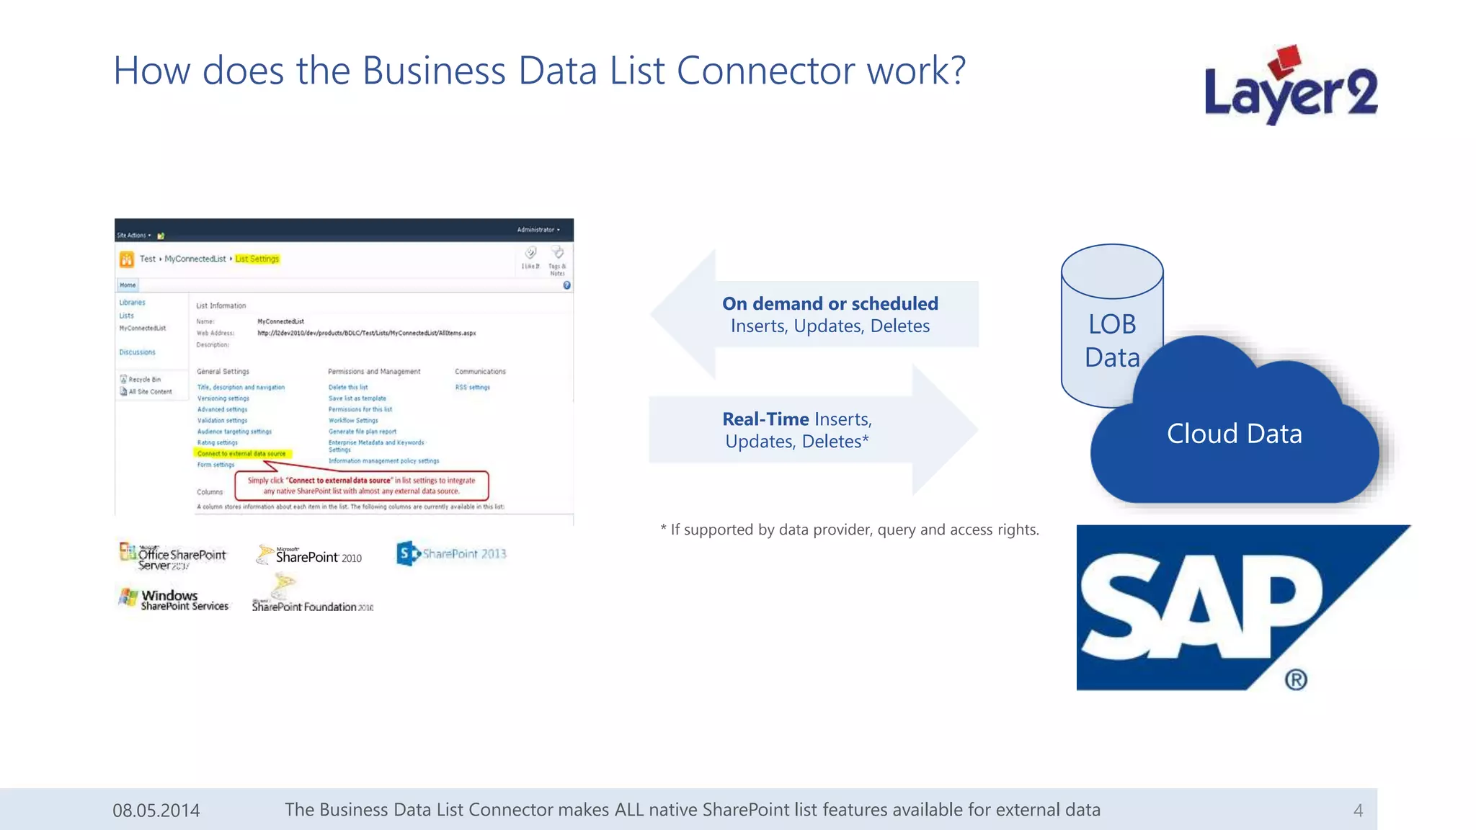This screenshot has height=830, width=1476.
Task: Click Save list as template
Action: pos(357,398)
